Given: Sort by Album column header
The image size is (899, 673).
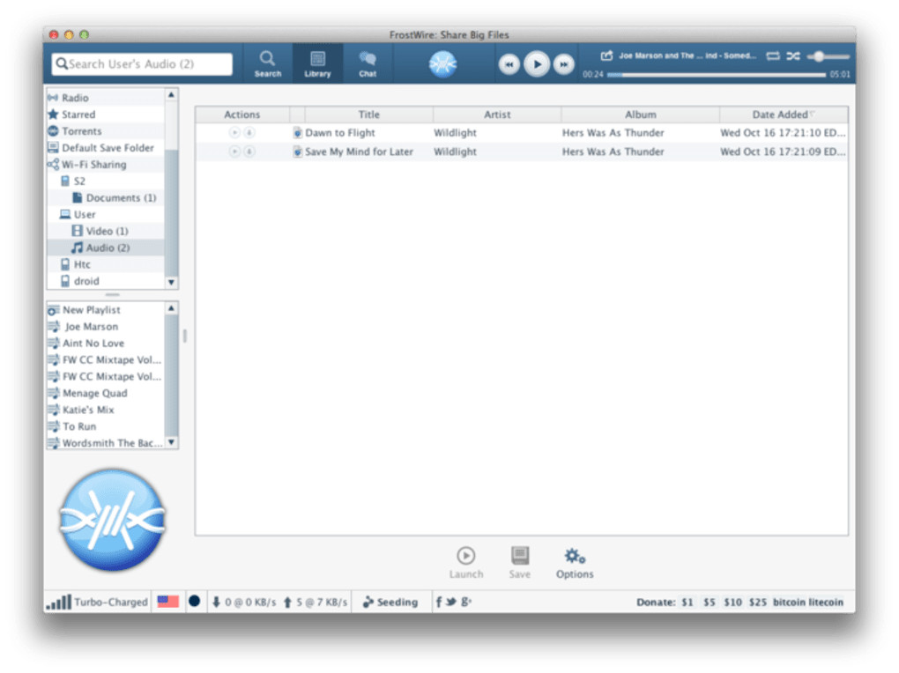Looking at the screenshot, I should 641,115.
